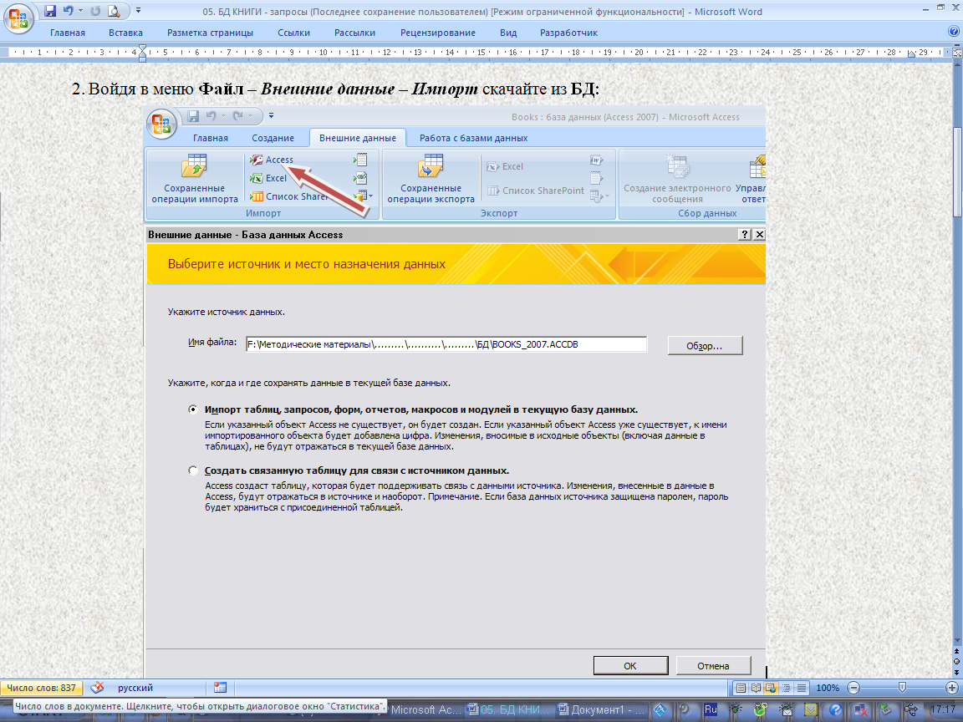Click the Redo icon in Word's toolbar
This screenshot has height=722, width=963.
tap(95, 11)
